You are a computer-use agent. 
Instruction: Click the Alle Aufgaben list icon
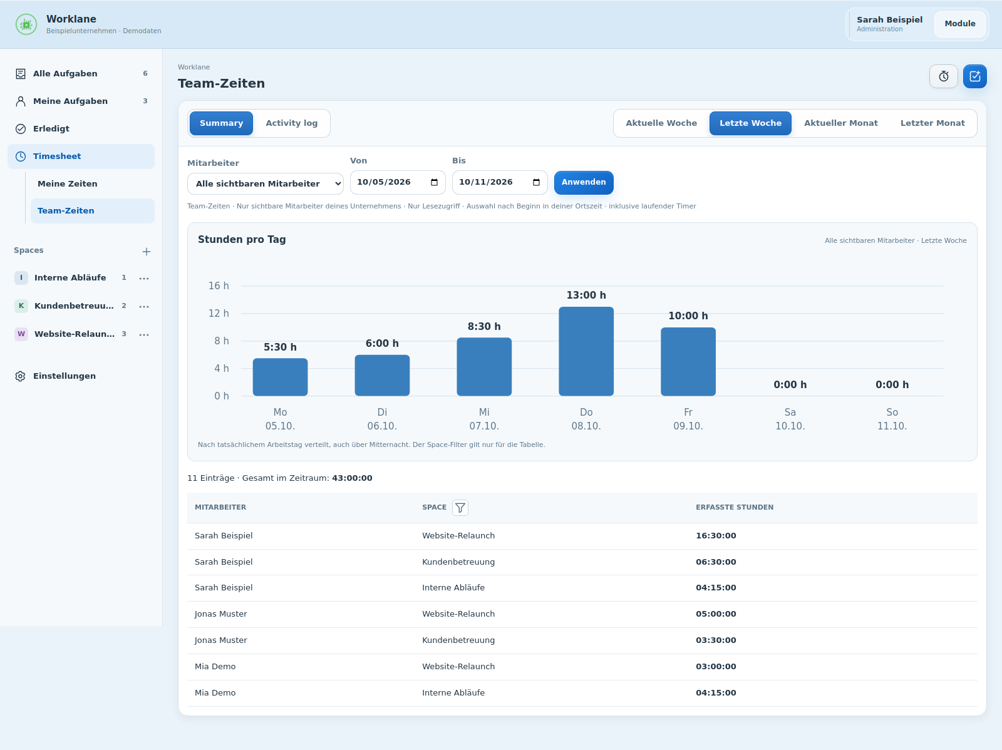click(x=21, y=74)
